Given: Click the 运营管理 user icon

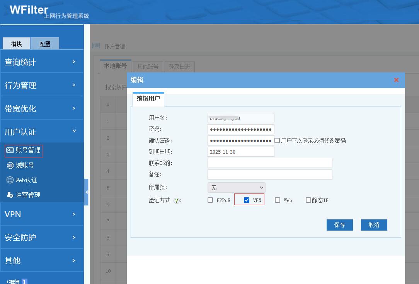Looking at the screenshot, I should pyautogui.click(x=10, y=195).
